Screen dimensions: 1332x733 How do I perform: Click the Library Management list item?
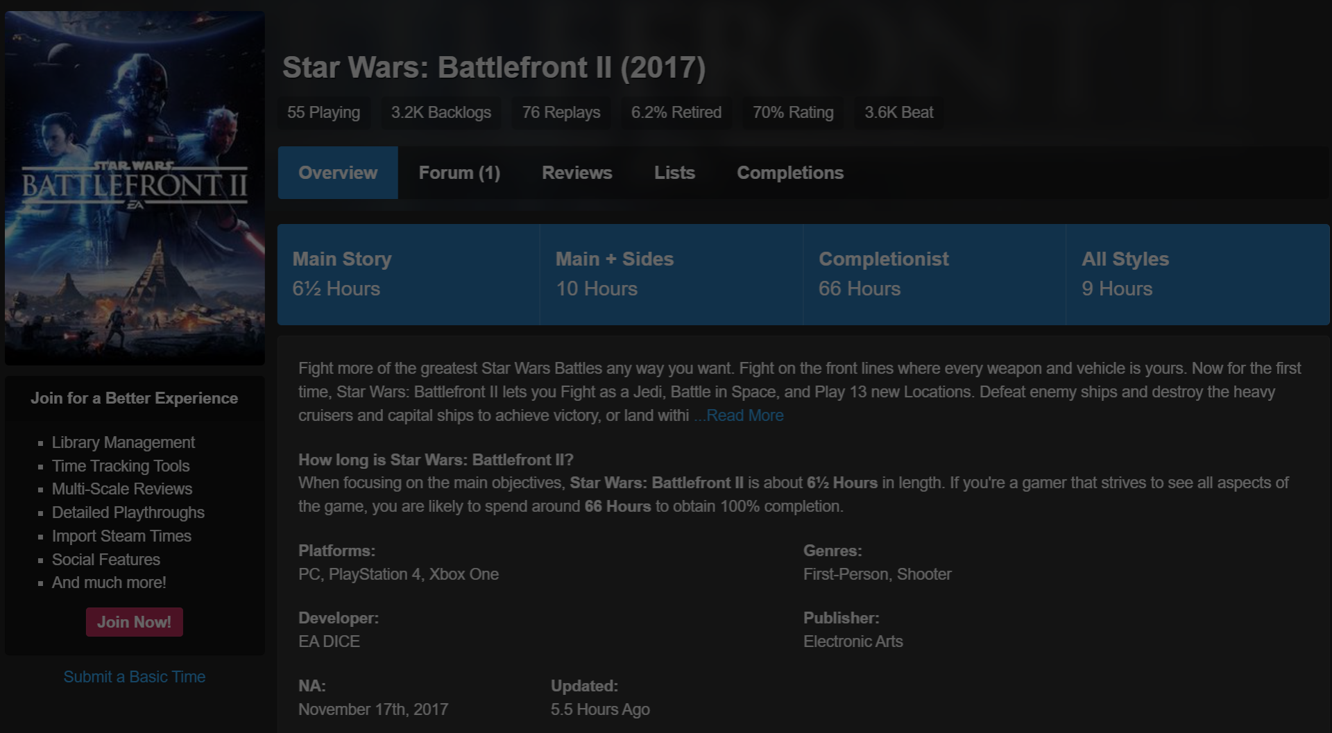(123, 442)
